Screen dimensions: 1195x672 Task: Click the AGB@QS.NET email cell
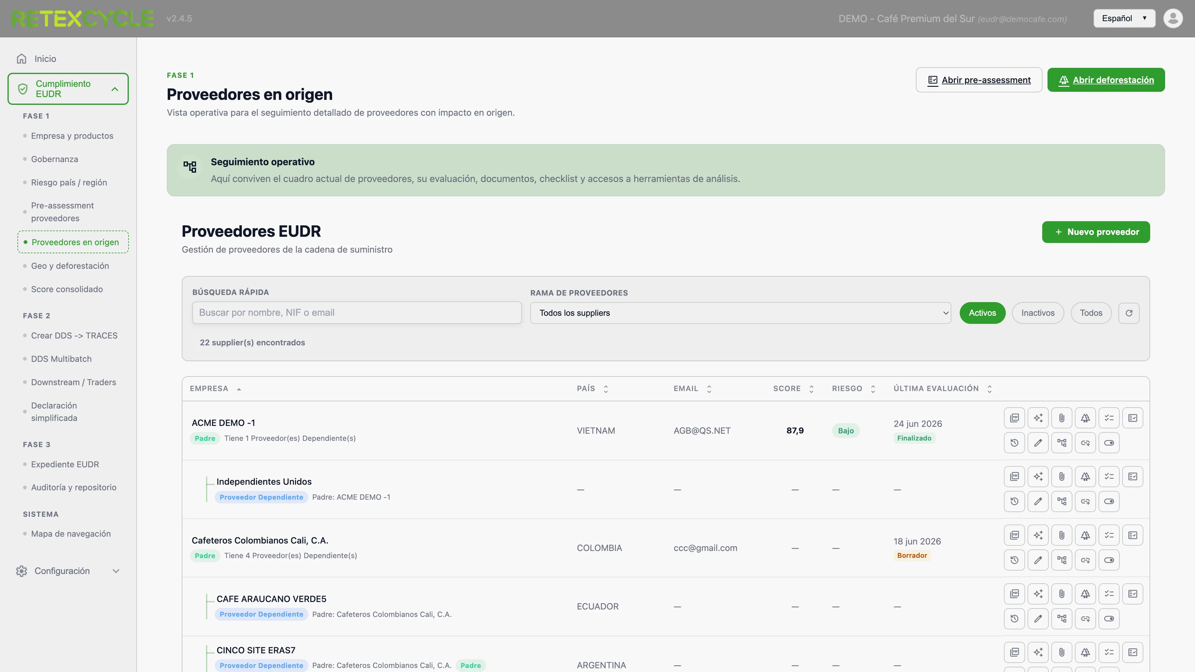click(702, 430)
